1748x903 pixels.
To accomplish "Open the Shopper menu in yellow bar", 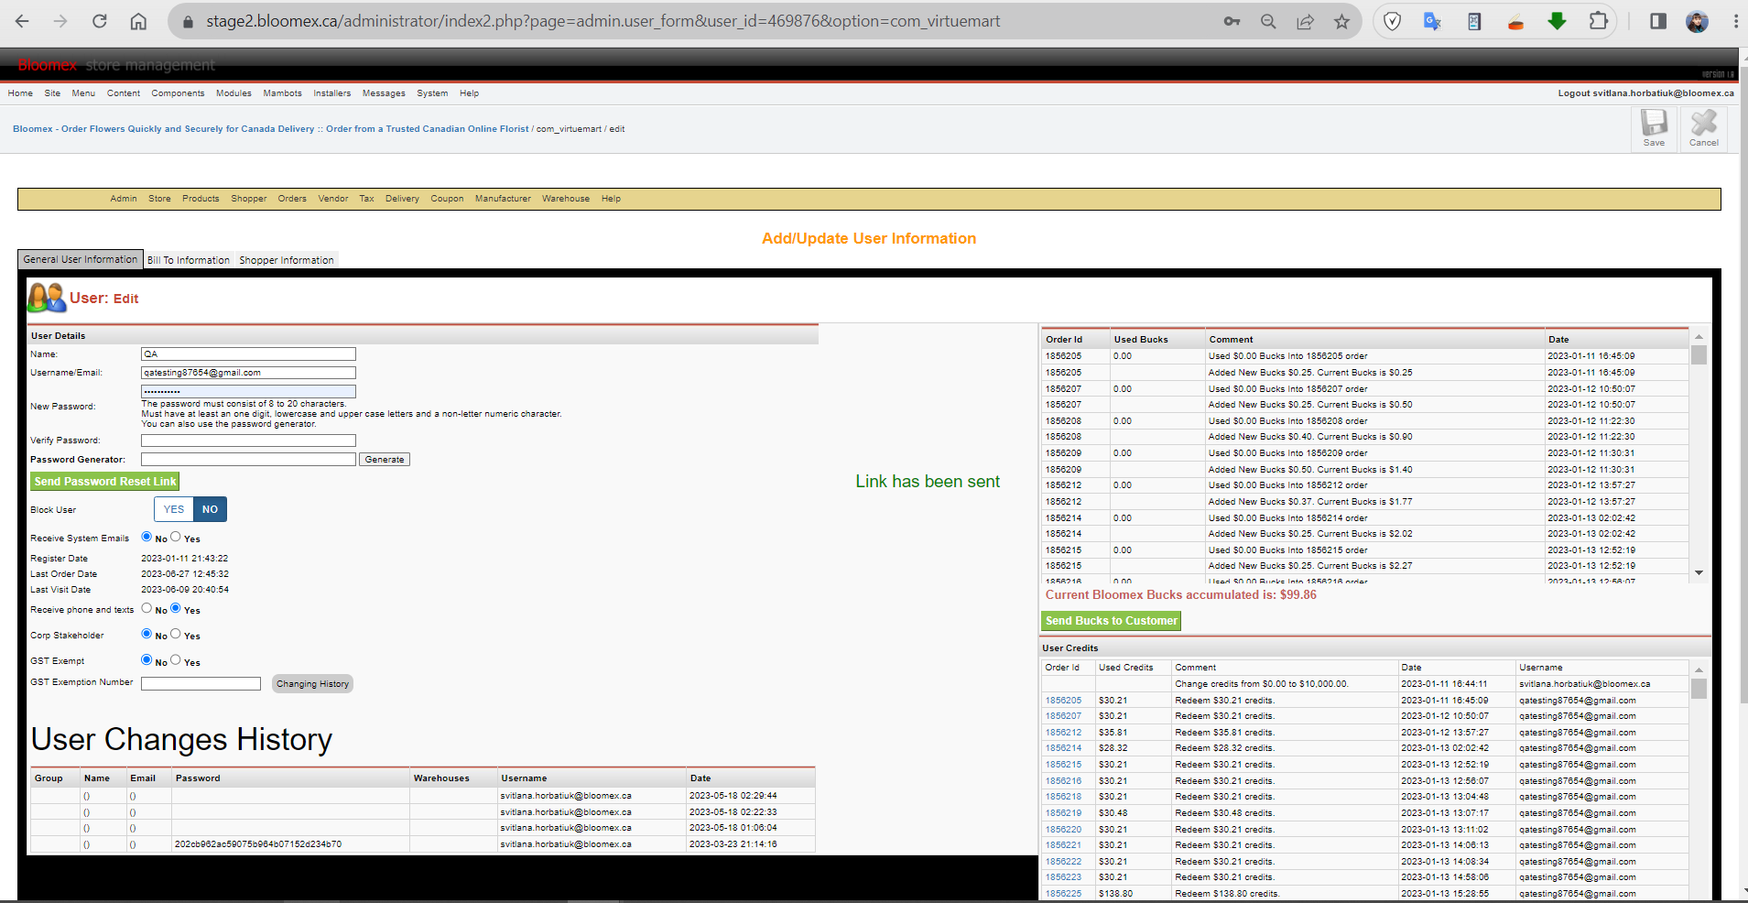I will [x=249, y=199].
